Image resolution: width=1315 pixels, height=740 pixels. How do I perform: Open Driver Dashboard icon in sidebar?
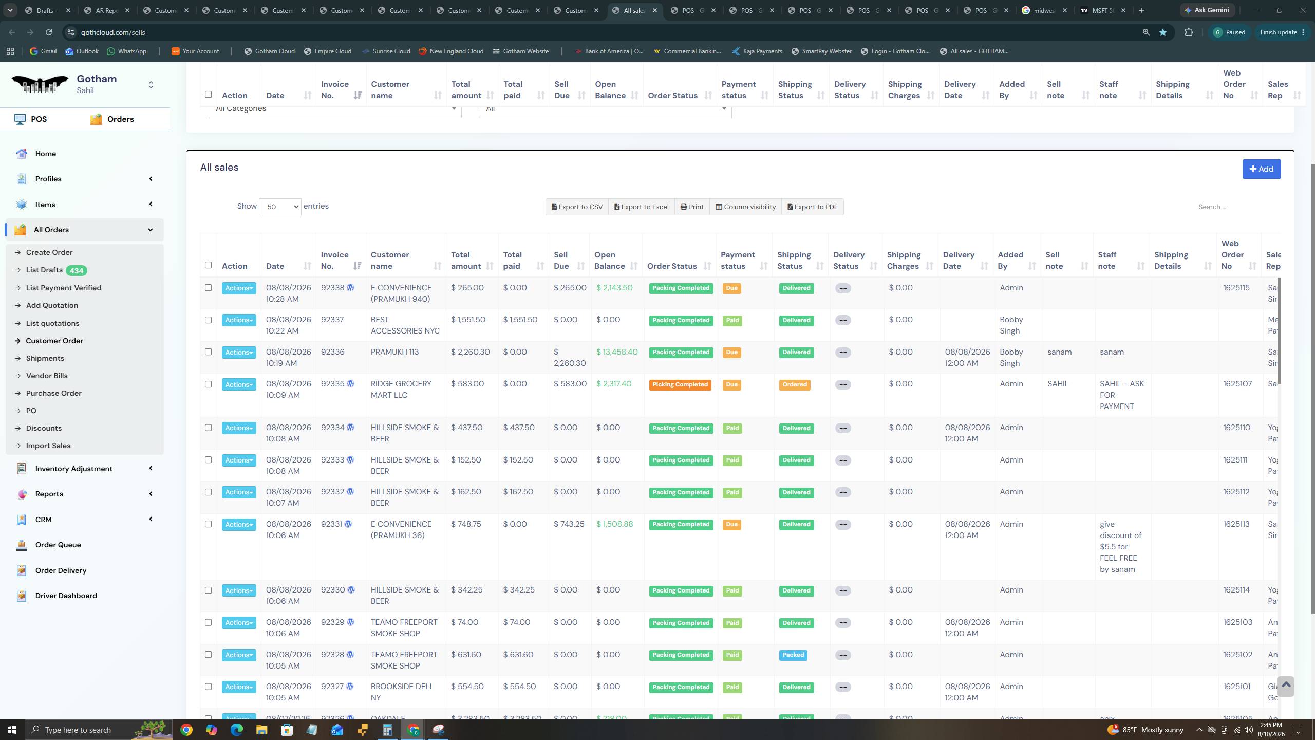click(22, 596)
